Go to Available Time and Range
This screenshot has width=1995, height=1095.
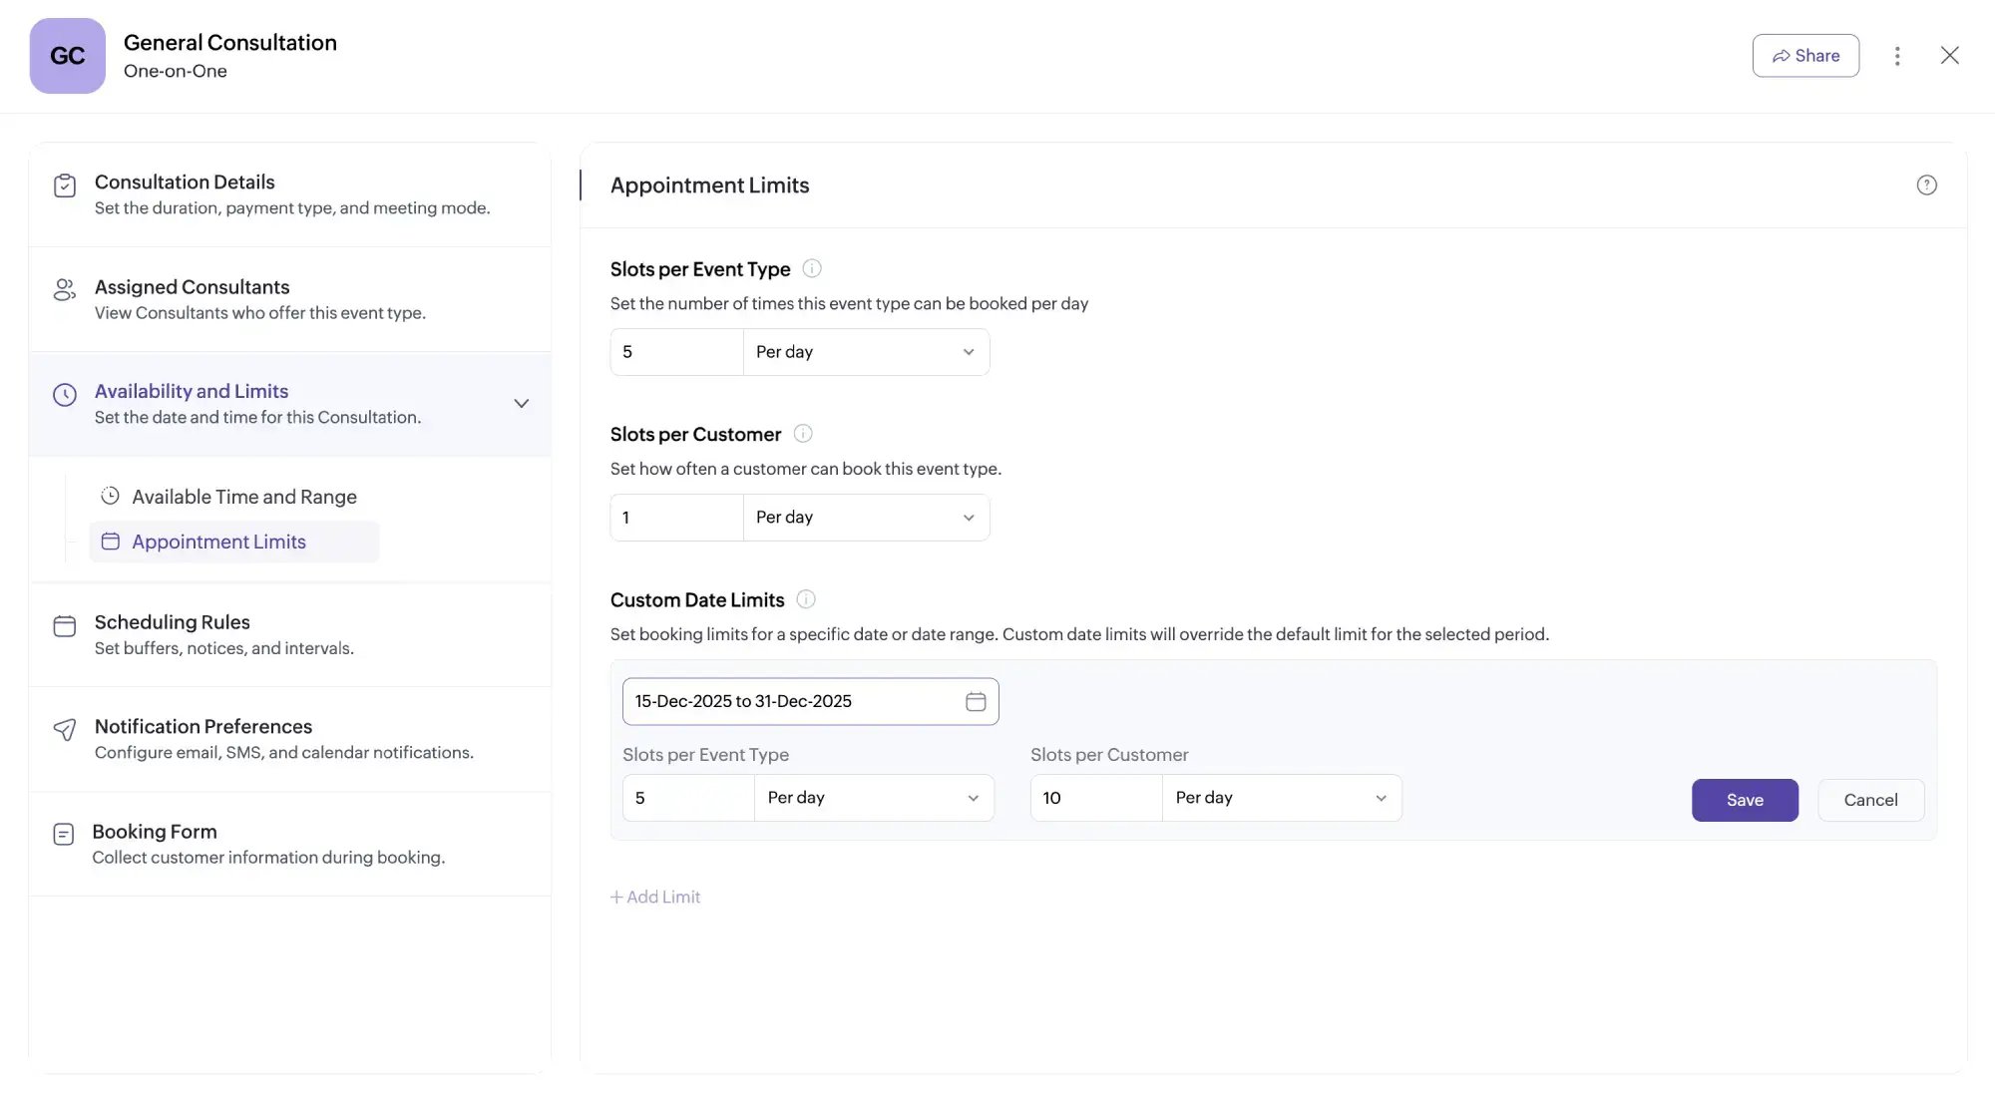click(x=243, y=497)
